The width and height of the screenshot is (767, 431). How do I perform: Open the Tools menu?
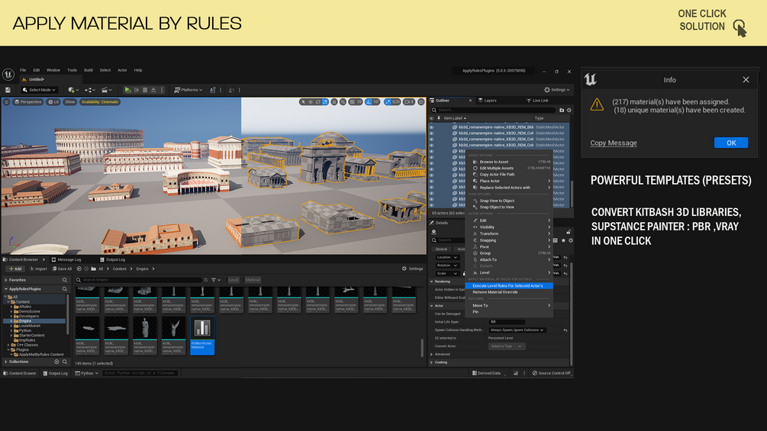click(x=72, y=70)
